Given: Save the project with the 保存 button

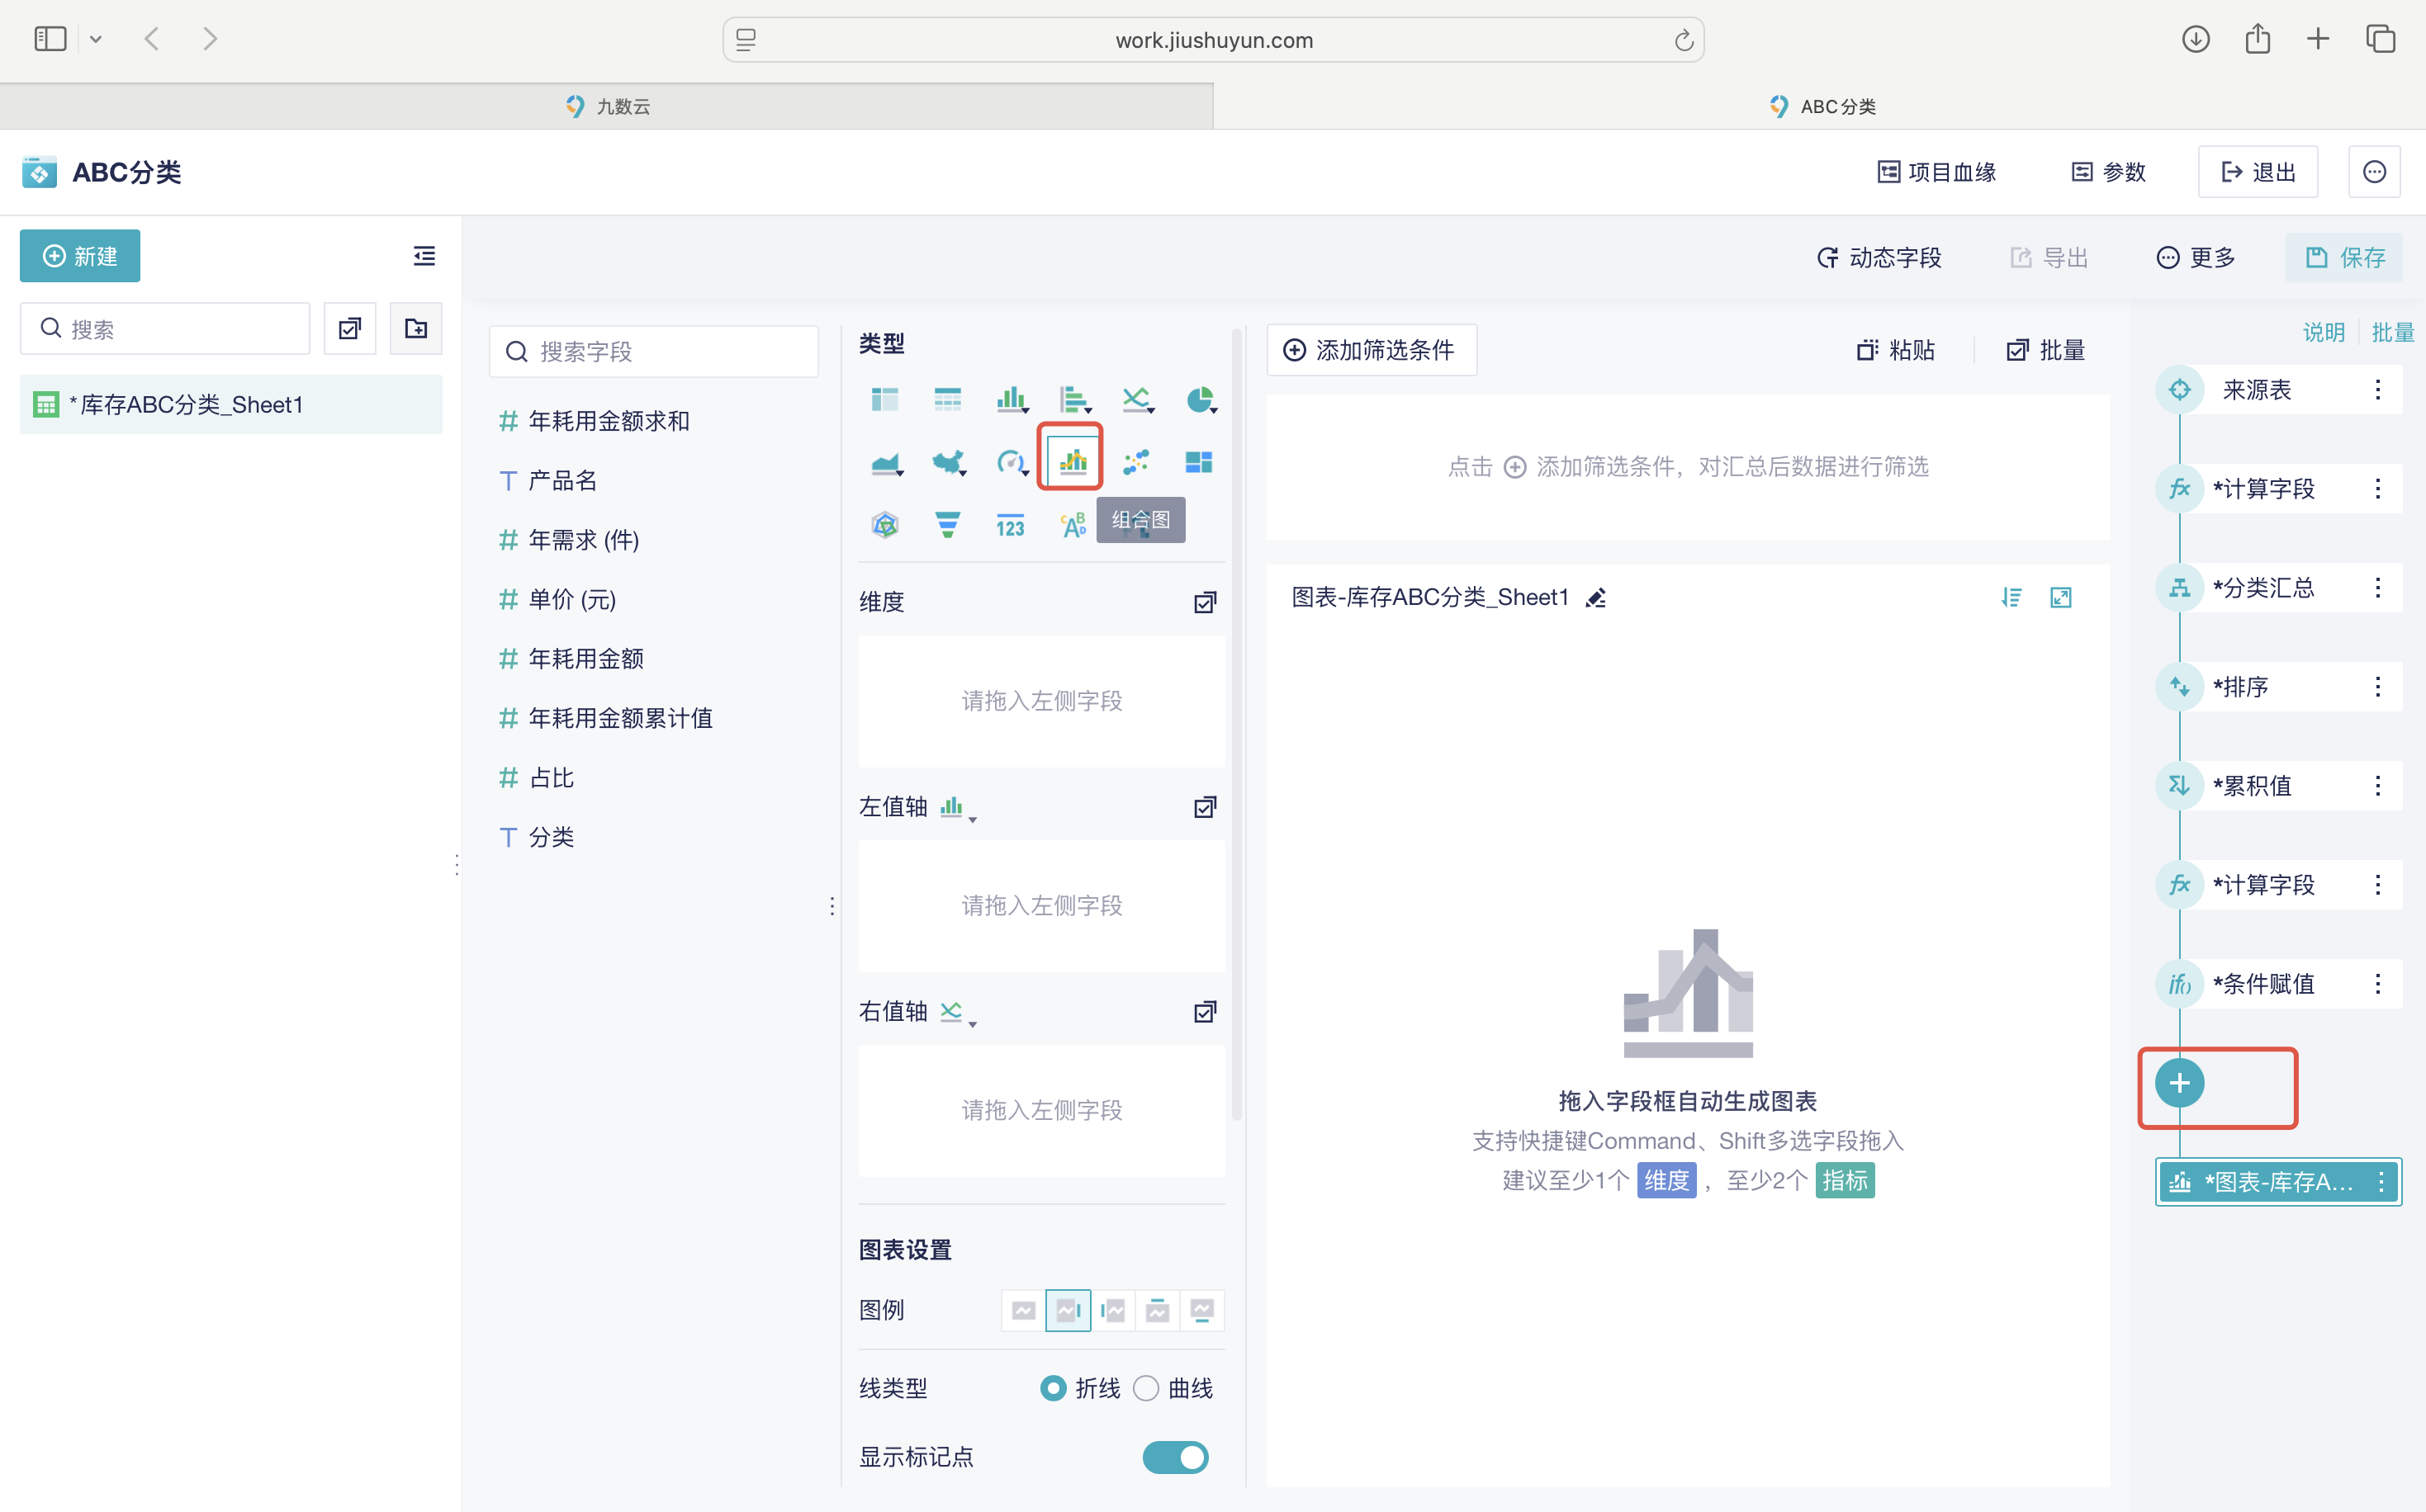Looking at the screenshot, I should 2344,257.
